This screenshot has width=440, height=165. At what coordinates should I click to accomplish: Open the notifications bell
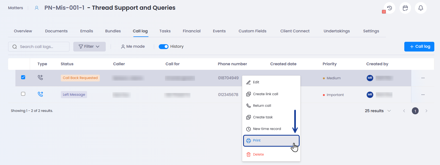421,8
